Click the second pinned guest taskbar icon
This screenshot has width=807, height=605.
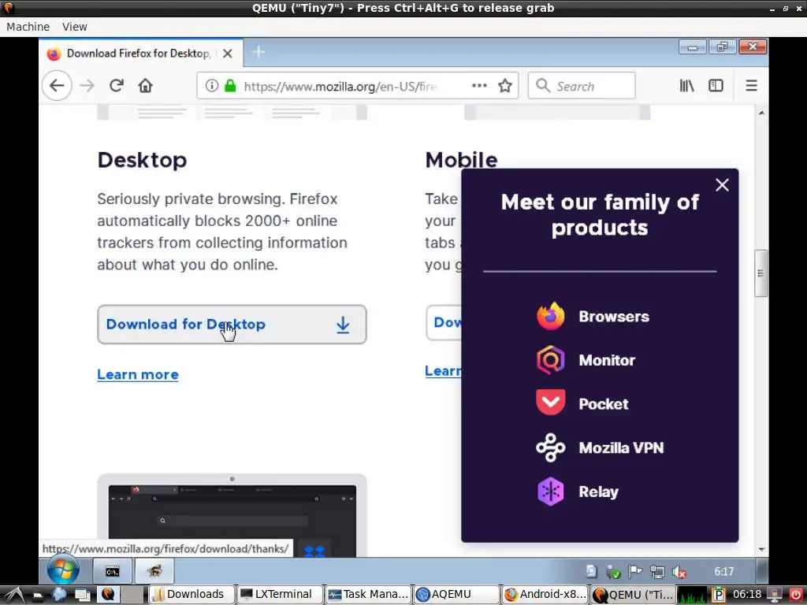point(154,572)
